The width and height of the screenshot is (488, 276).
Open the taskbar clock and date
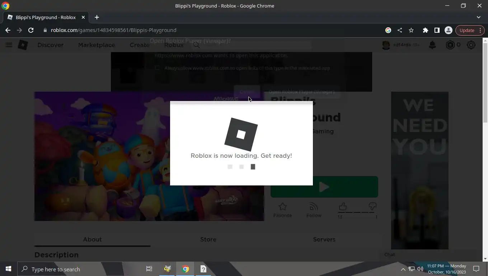[x=446, y=269]
